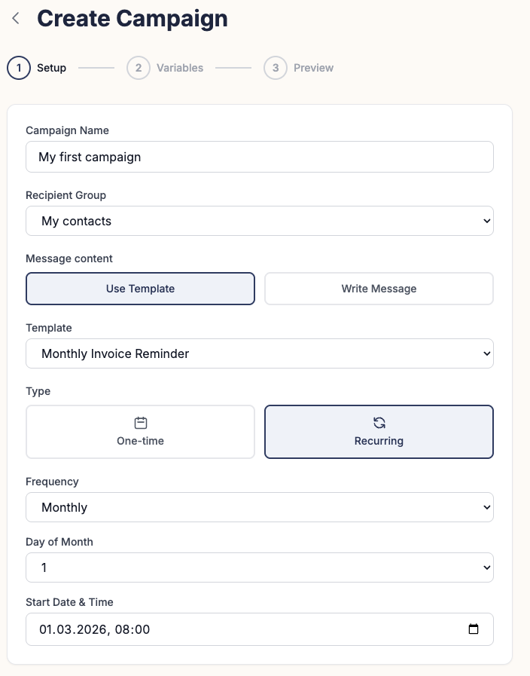Click the back arrow to exit Create Campaign
This screenshot has width=530, height=676.
pyautogui.click(x=16, y=18)
